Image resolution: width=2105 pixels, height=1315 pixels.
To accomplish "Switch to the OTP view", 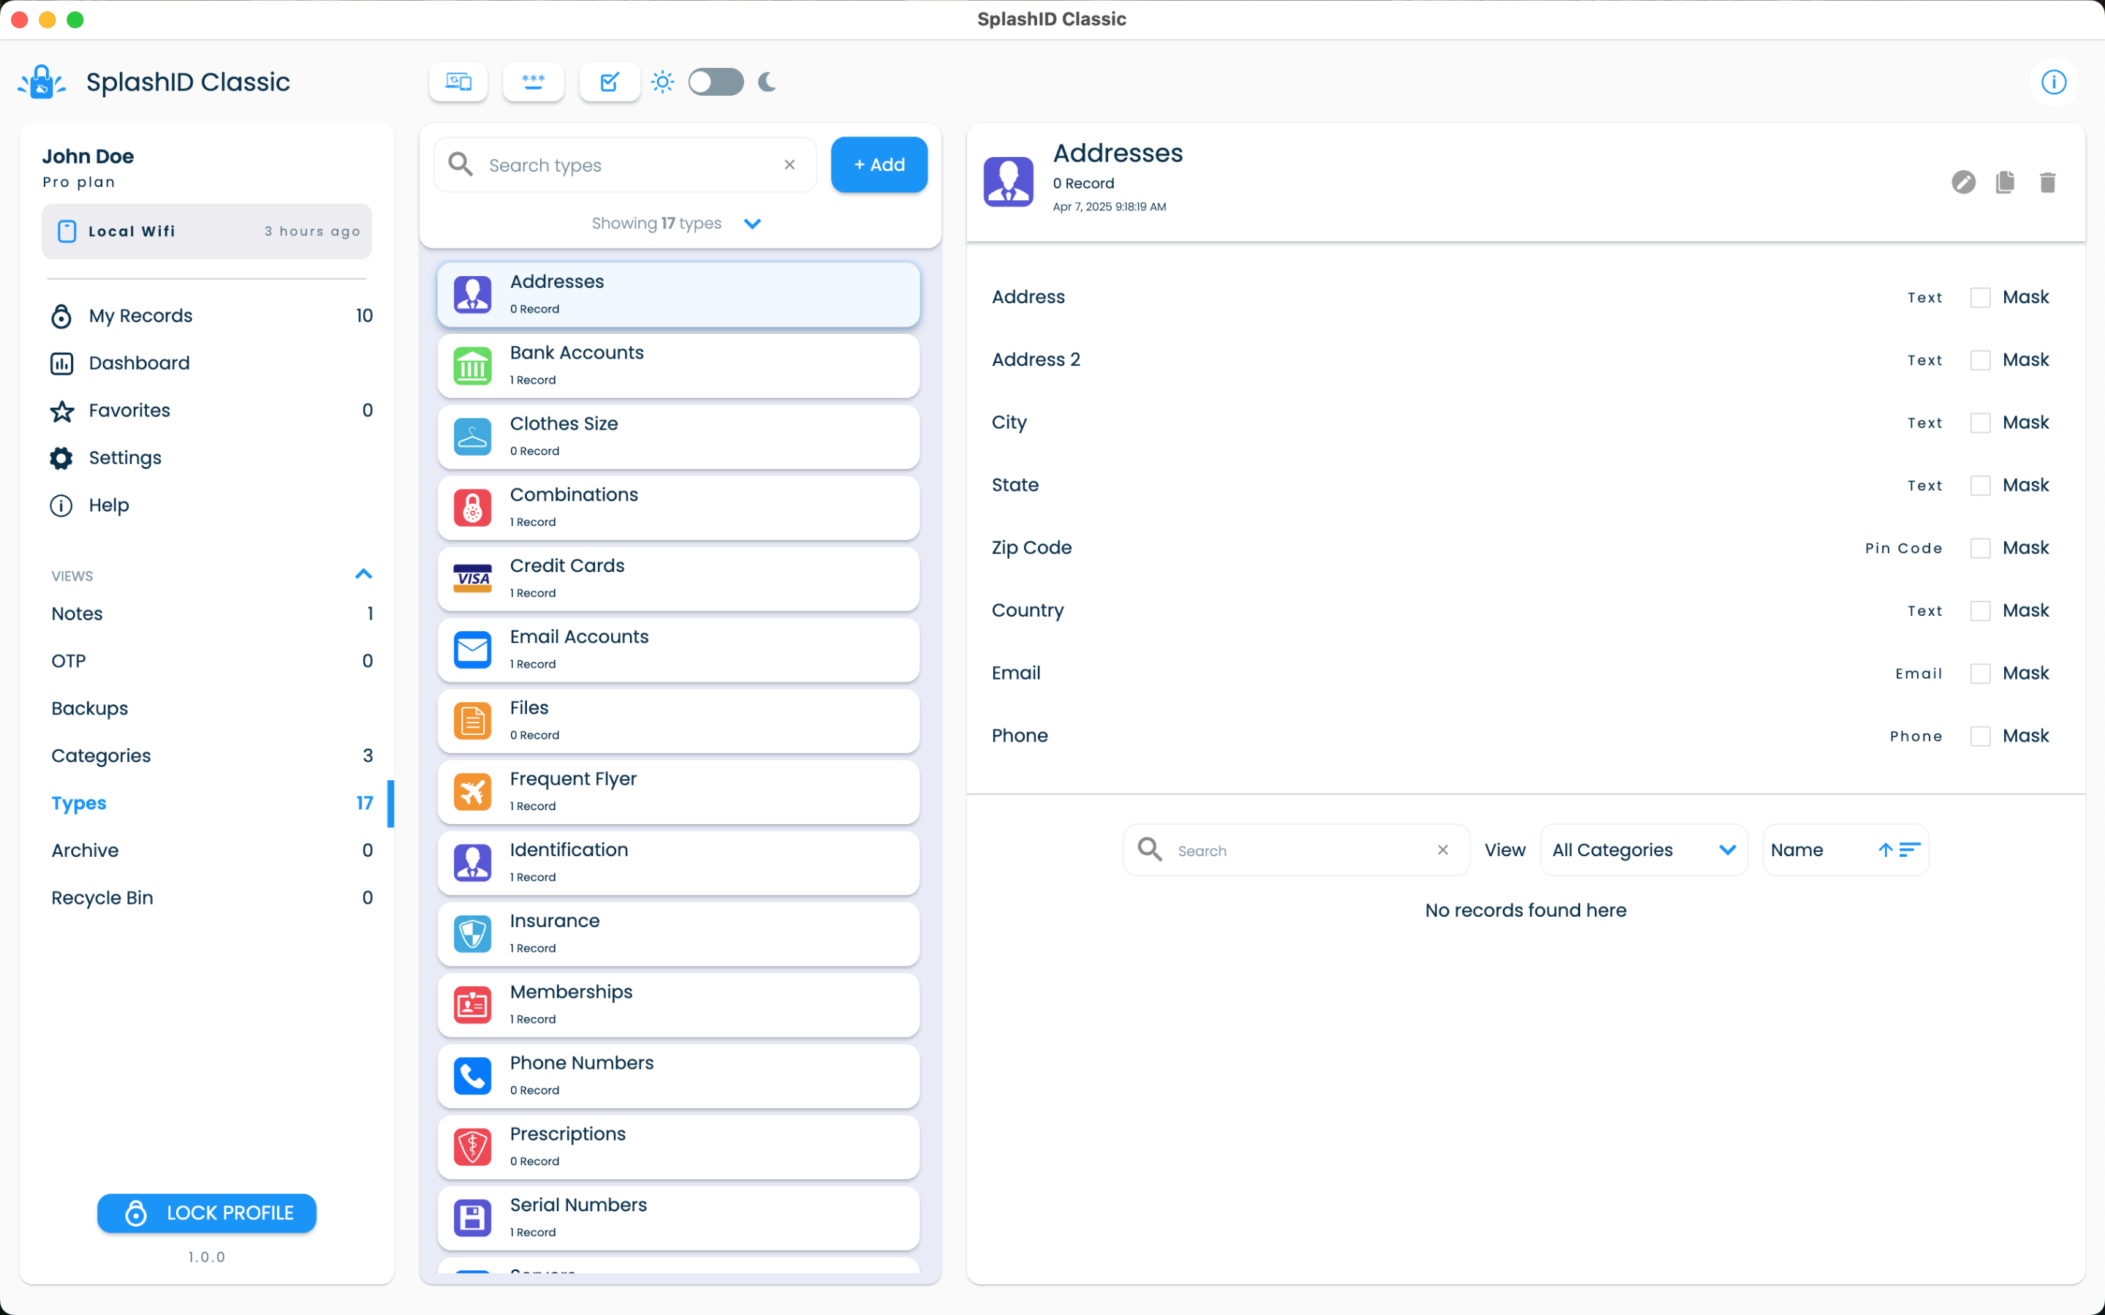I will point(211,661).
